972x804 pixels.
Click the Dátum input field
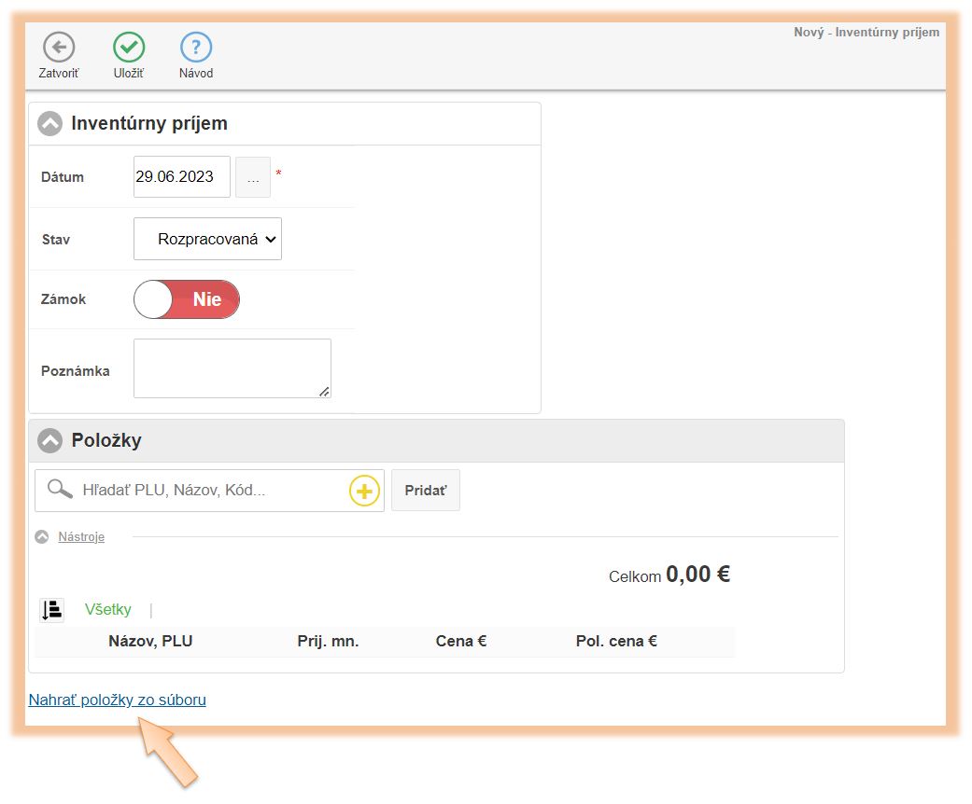[181, 177]
